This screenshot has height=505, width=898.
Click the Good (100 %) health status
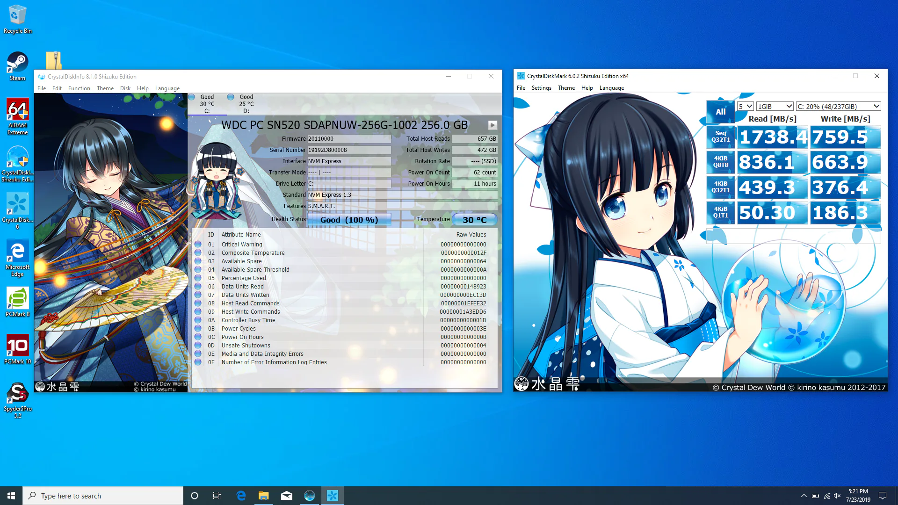[x=349, y=220]
